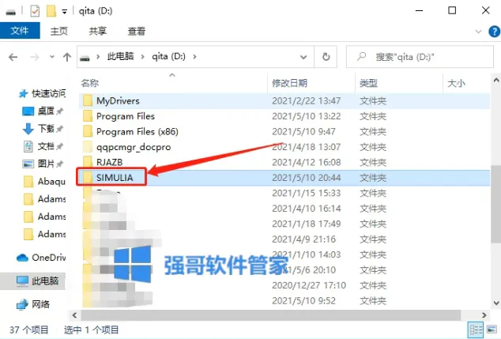Click the horizontal scrollbar right arrow
Screen dimensions: 501x339
point(484,315)
